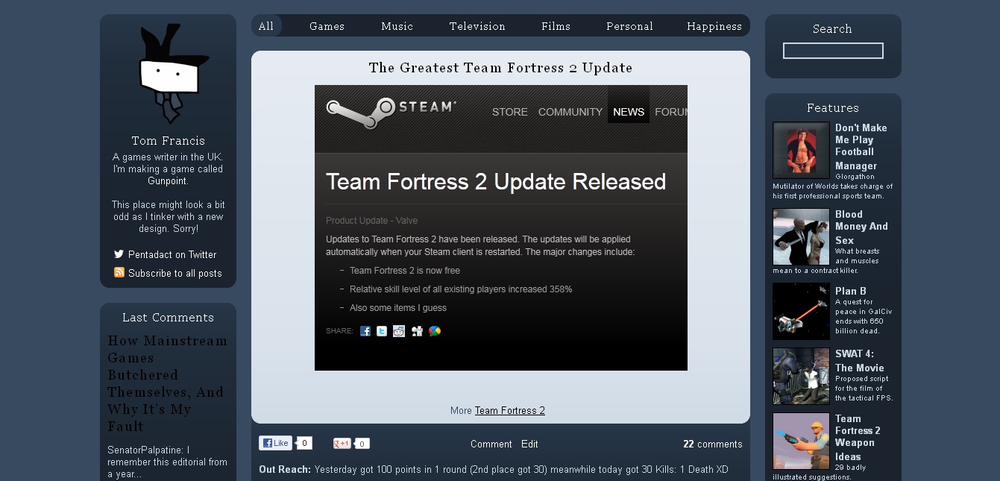Click Blood Money And Sex thumbnail
Image resolution: width=1000 pixels, height=481 pixels.
click(x=801, y=236)
